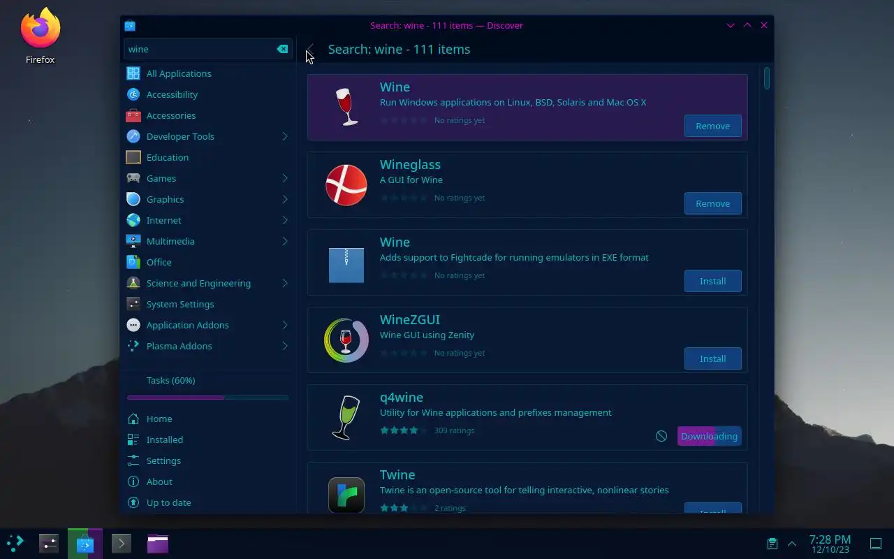Image resolution: width=894 pixels, height=559 pixels.
Task: Open the application launcher in taskbar
Action: tap(15, 543)
